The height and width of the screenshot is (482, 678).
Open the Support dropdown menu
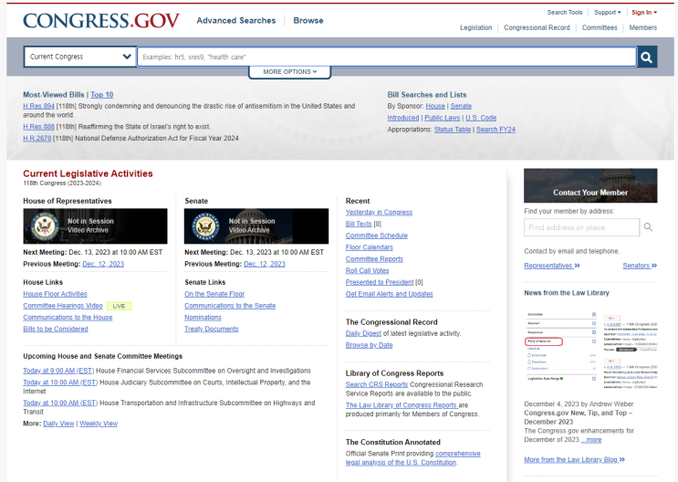pyautogui.click(x=608, y=13)
